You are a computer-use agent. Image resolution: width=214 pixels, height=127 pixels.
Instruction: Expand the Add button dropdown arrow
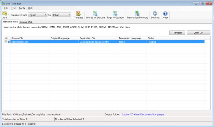(8, 15)
